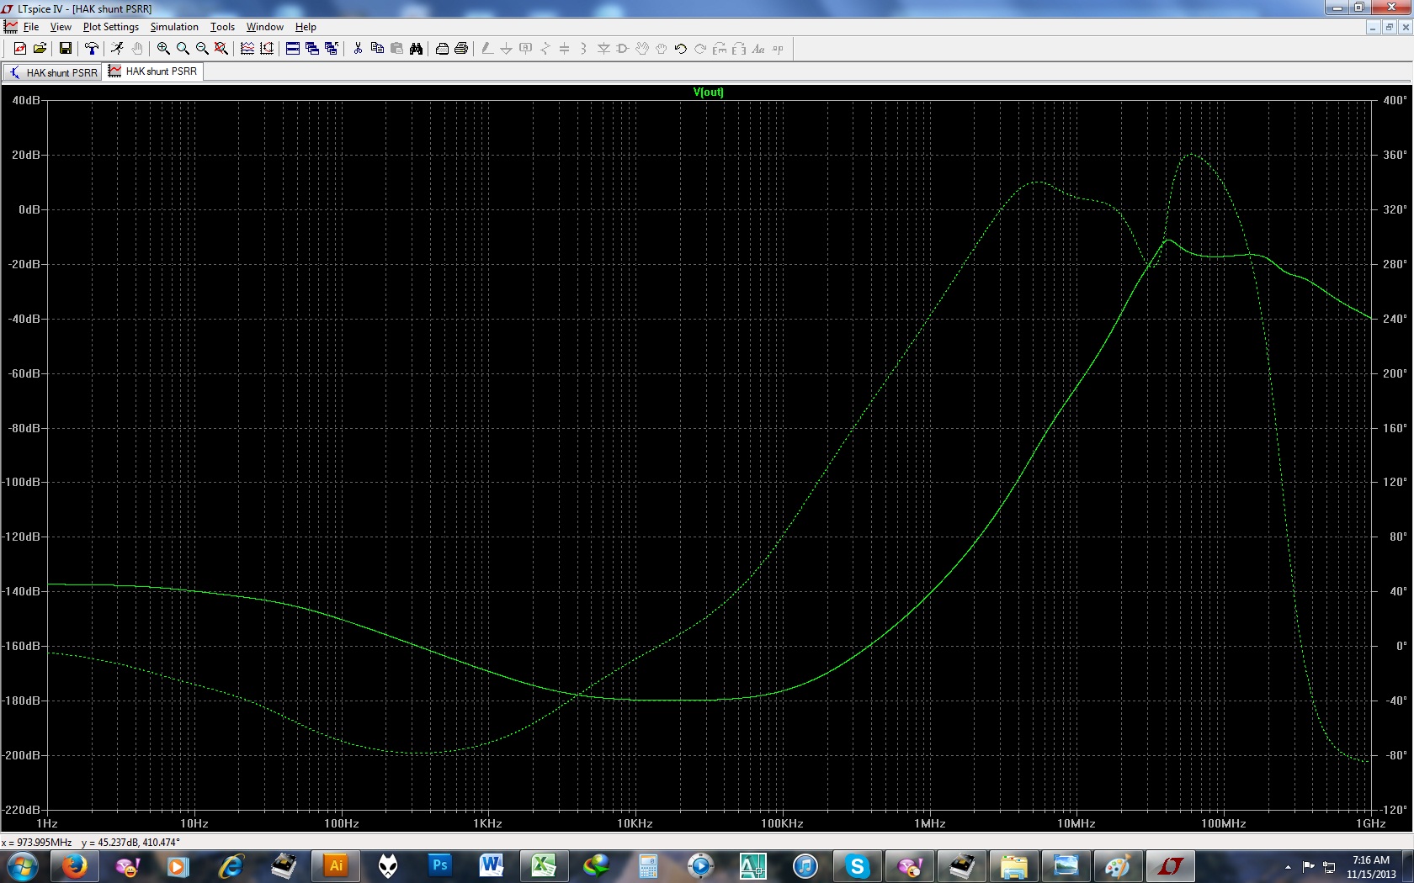Open the File menu
This screenshot has width=1414, height=883.
pos(31,27)
